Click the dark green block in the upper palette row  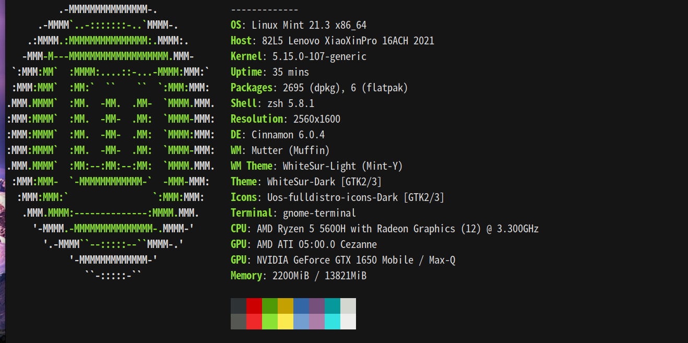(270, 306)
